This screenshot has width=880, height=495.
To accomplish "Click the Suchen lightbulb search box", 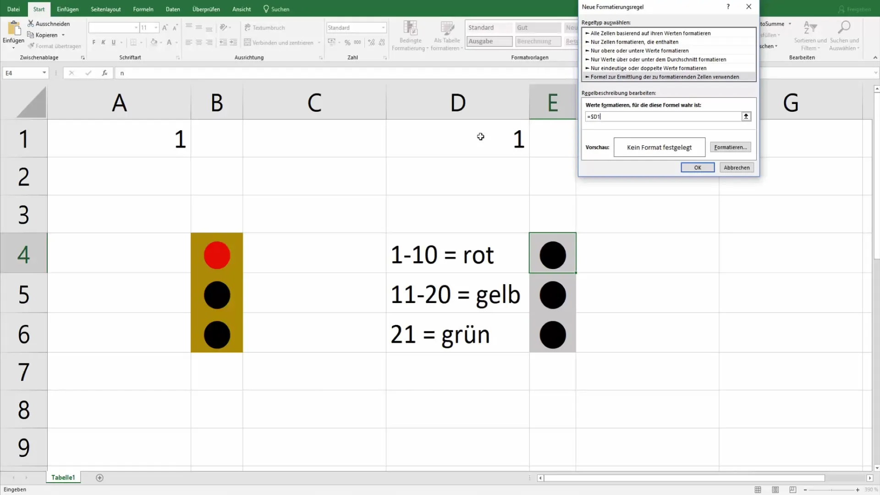I will tap(276, 9).
